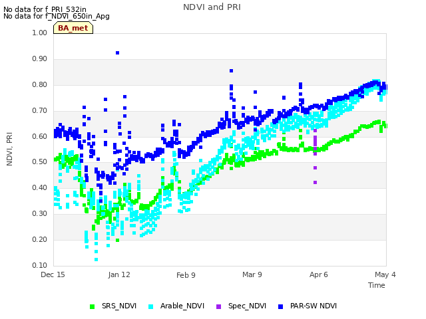Click the 'No data for f_PRI_532in' message
The image size is (426, 319).
pos(45,10)
